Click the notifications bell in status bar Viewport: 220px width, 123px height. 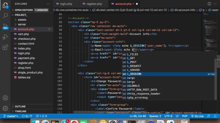pyautogui.click(x=215, y=116)
